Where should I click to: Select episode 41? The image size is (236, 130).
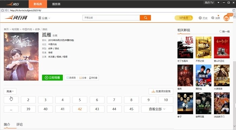tap(63, 109)
